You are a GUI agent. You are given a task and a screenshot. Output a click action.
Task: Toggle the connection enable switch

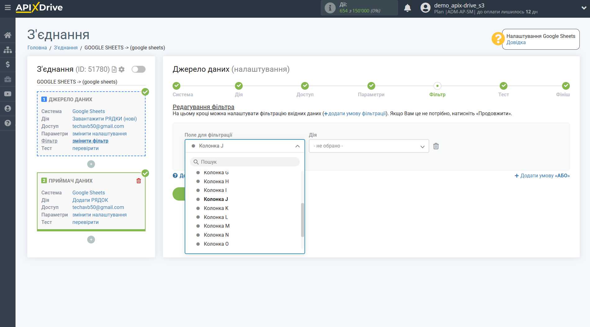coord(138,69)
